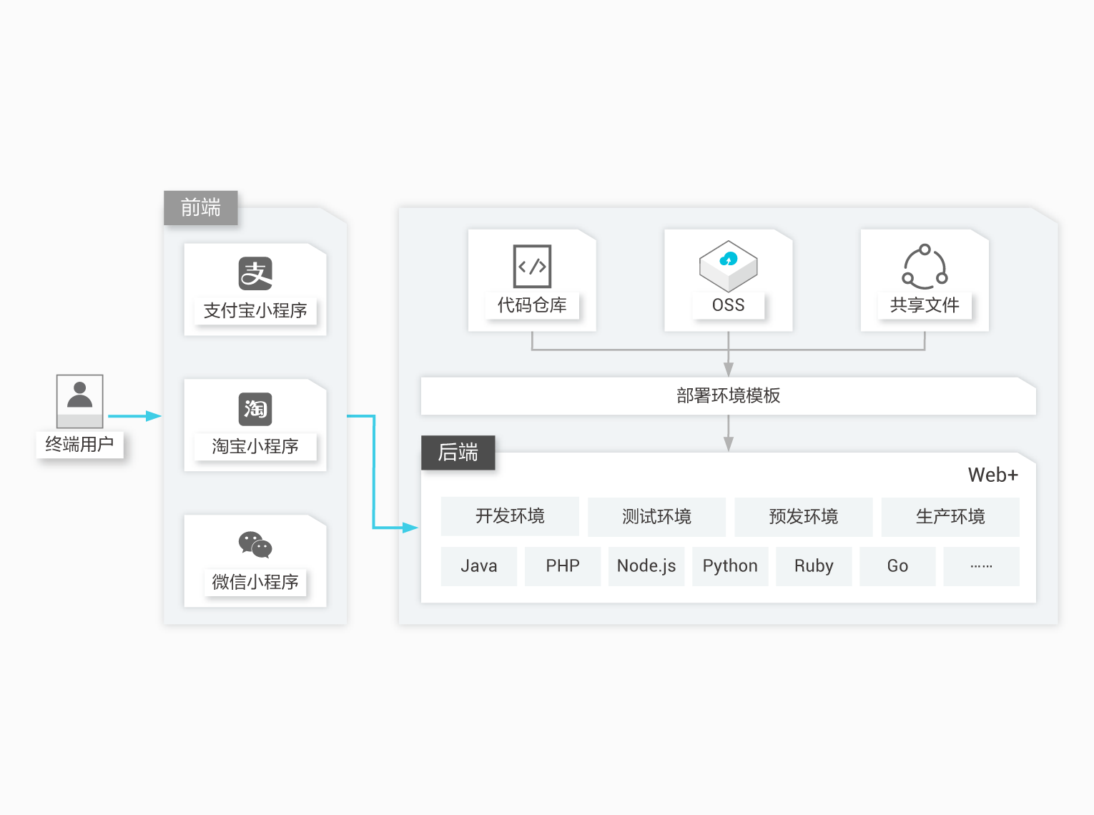Select the shared files icon
This screenshot has height=815, width=1094.
[x=925, y=267]
